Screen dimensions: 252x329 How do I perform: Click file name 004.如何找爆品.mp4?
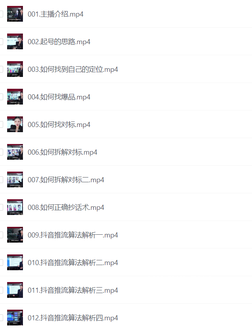(59, 97)
